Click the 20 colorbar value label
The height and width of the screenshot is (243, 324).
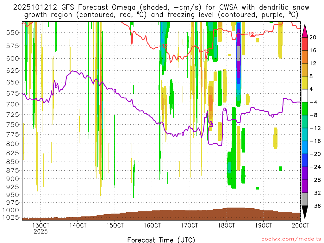(x=313, y=37)
